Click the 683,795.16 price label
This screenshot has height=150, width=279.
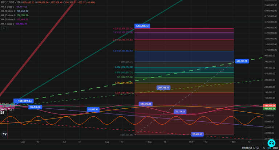pyautogui.click(x=242, y=61)
